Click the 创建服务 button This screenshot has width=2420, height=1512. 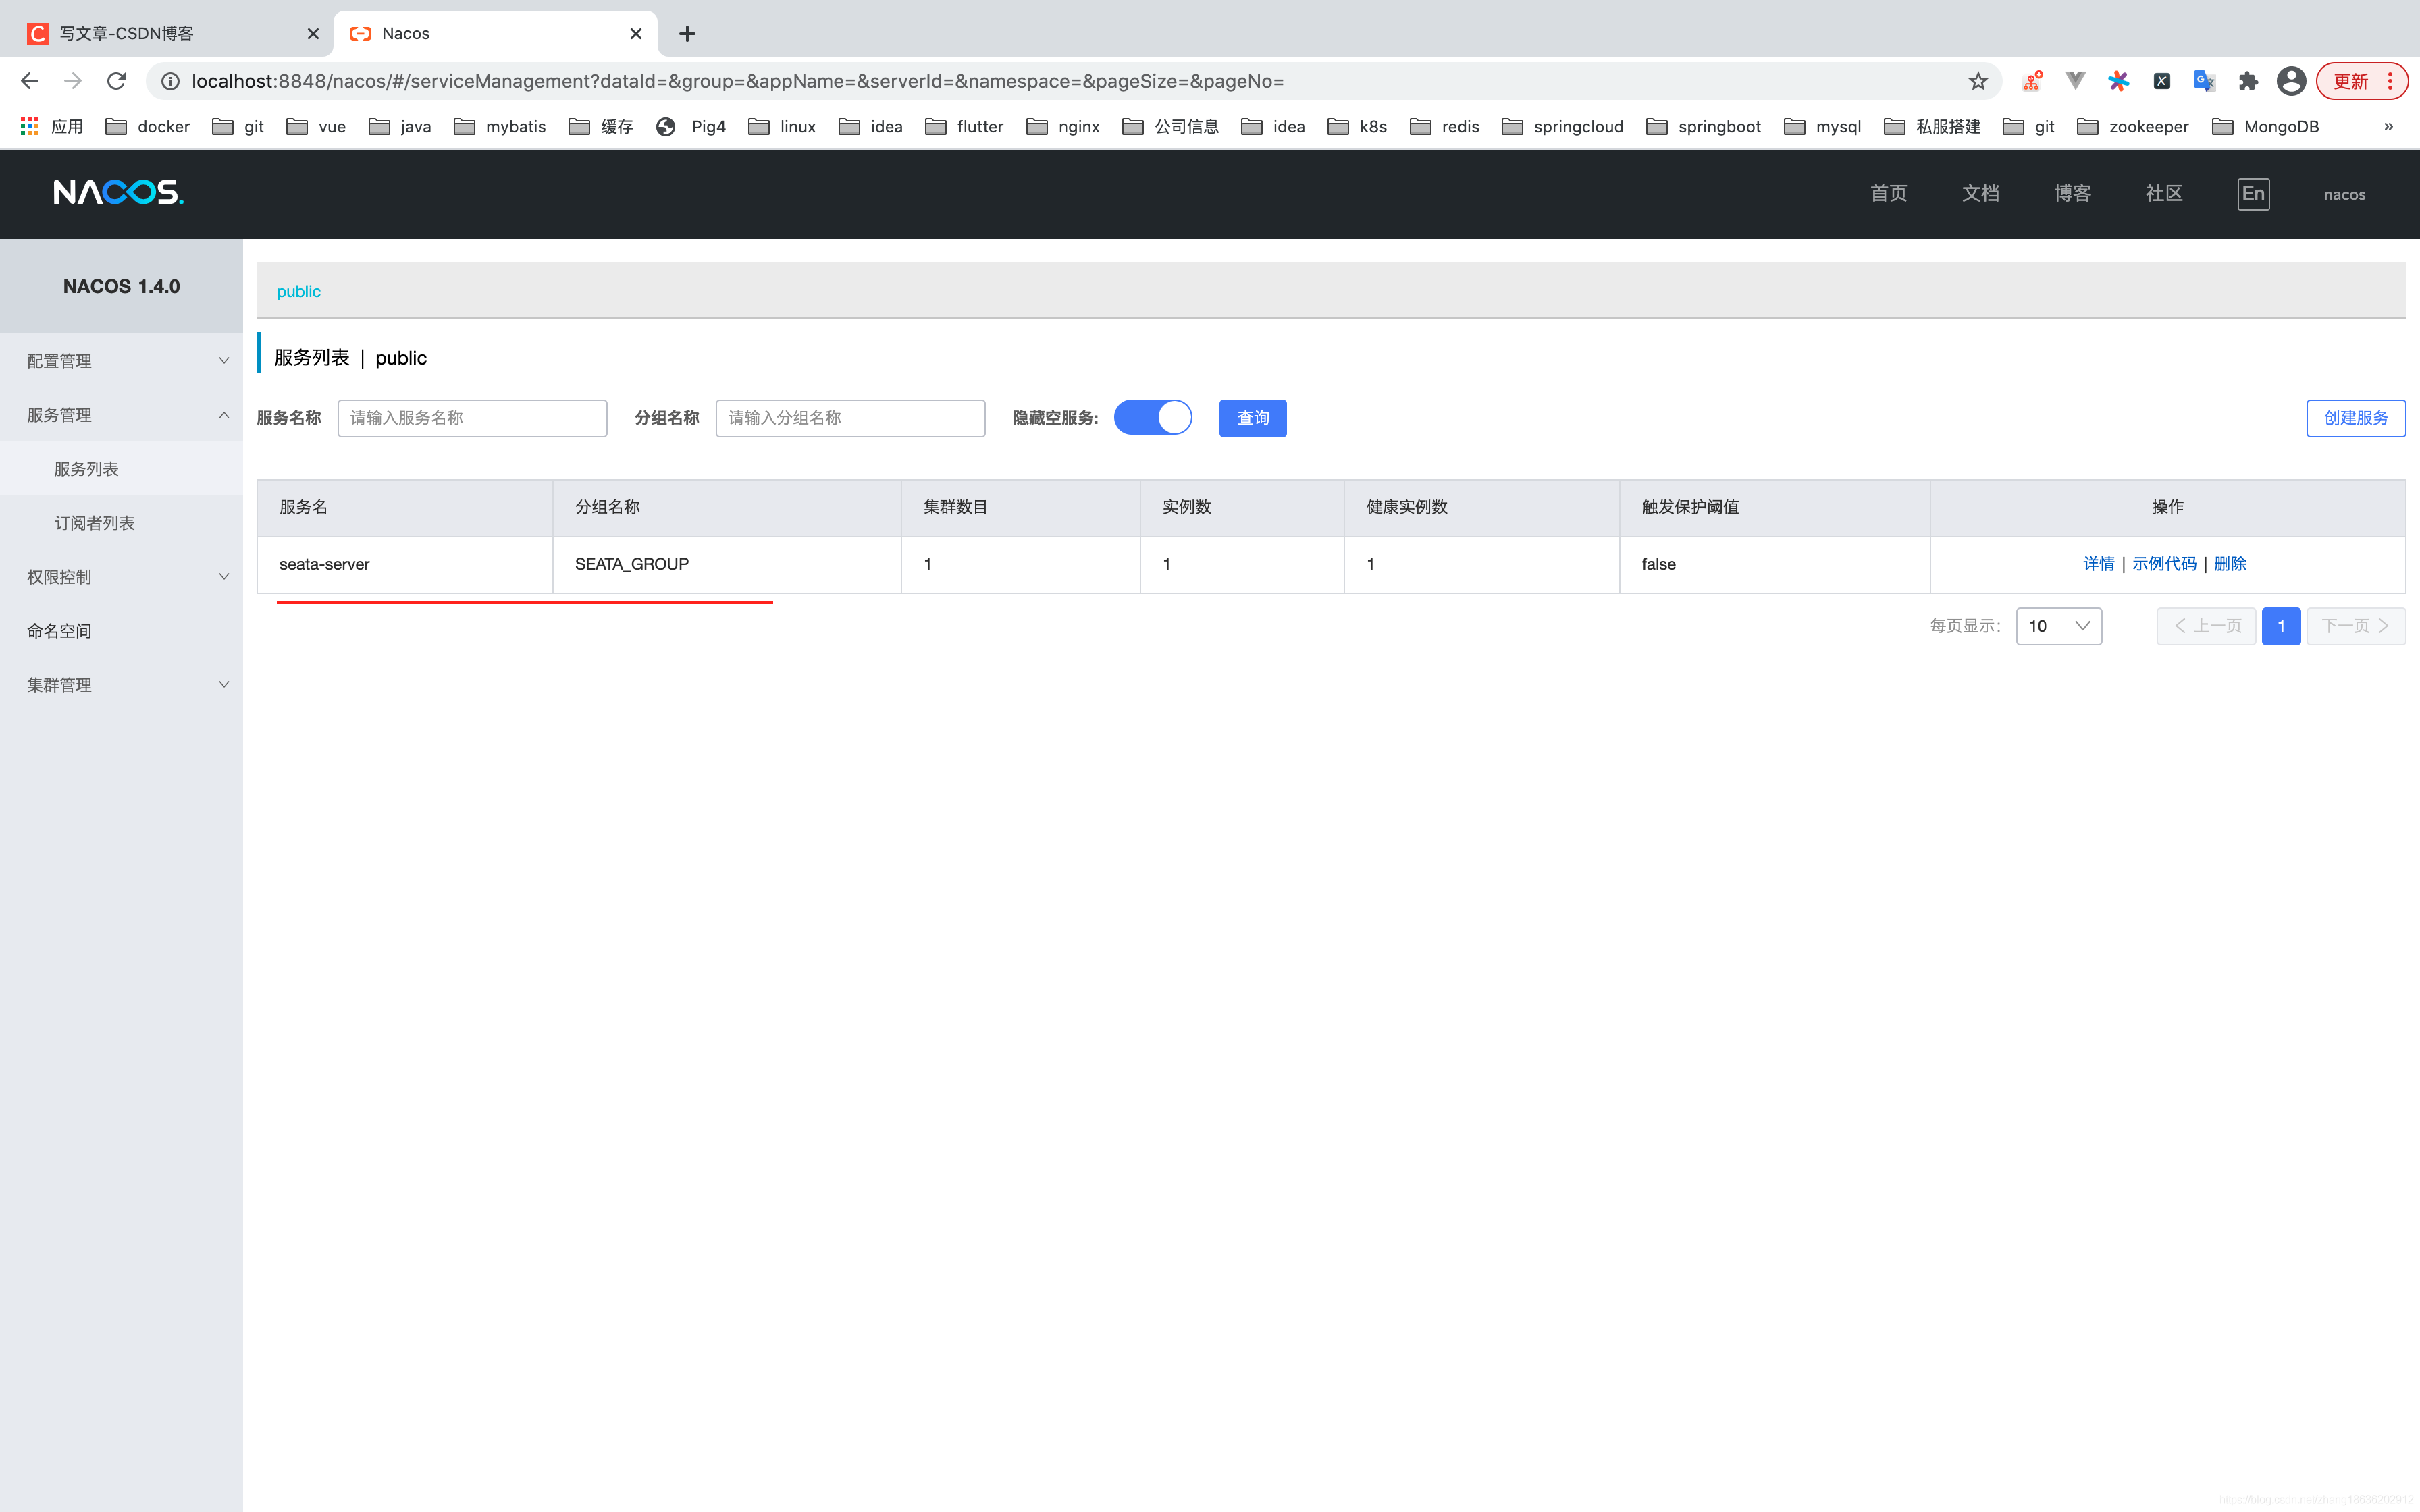2355,418
